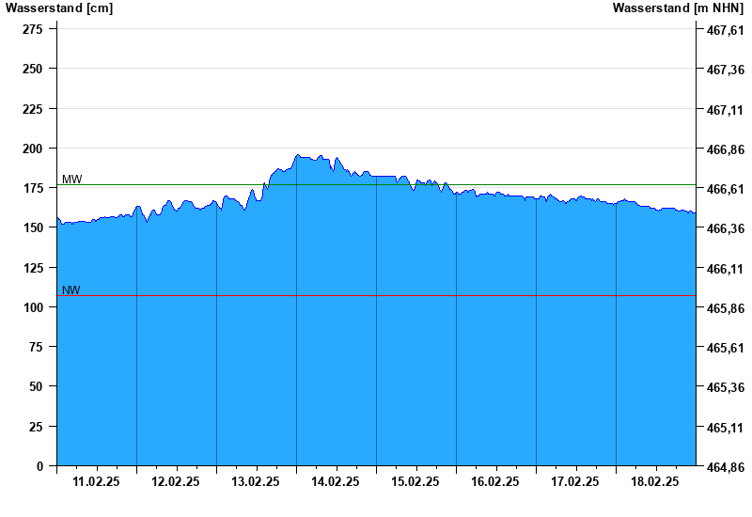Pick the 14.02.25 date label
Screen dimensions: 752x517
[x=336, y=481]
